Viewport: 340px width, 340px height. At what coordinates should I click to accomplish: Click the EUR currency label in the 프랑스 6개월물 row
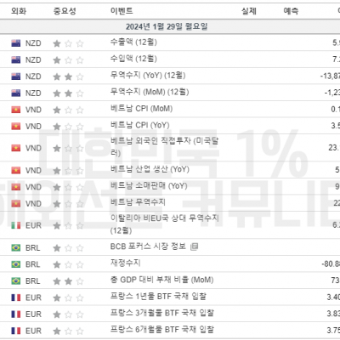tap(33, 331)
